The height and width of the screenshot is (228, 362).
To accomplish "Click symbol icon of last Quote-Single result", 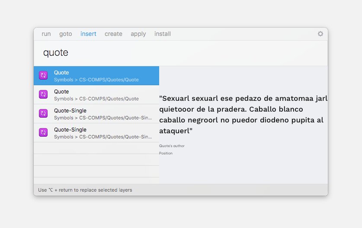I will [43, 132].
